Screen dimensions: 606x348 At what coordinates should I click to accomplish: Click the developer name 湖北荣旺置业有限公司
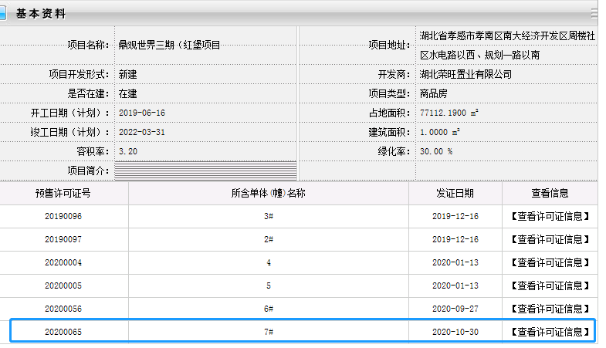(466, 75)
